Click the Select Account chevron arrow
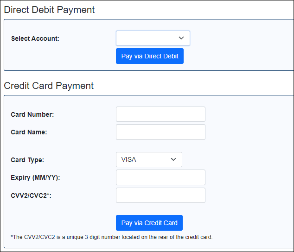294x252 pixels. coord(181,38)
